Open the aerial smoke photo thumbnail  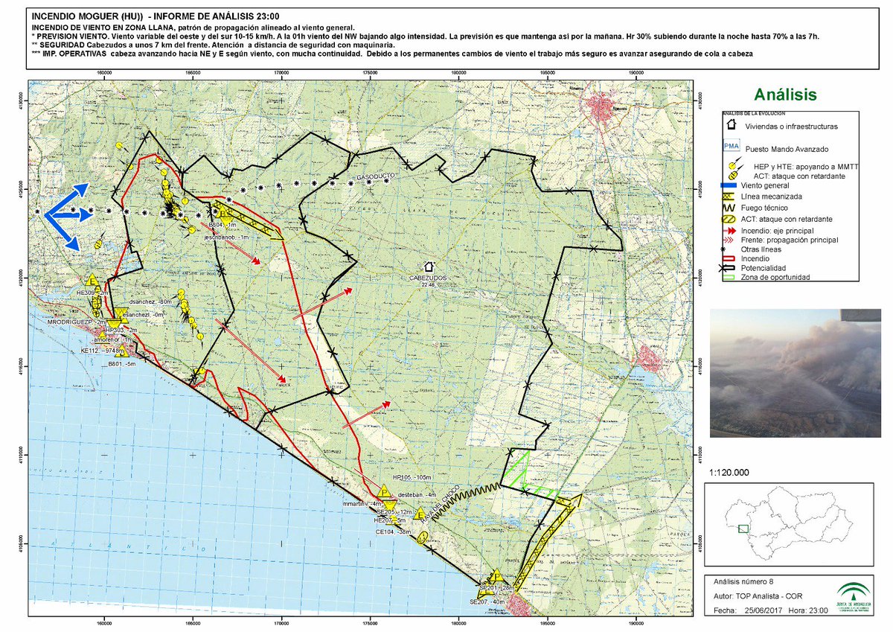pos(796,374)
